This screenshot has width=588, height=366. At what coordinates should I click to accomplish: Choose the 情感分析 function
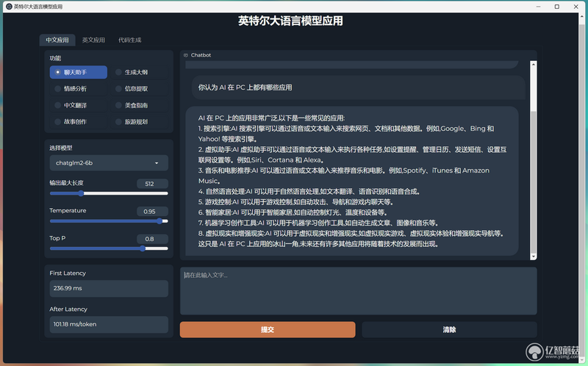click(79, 89)
